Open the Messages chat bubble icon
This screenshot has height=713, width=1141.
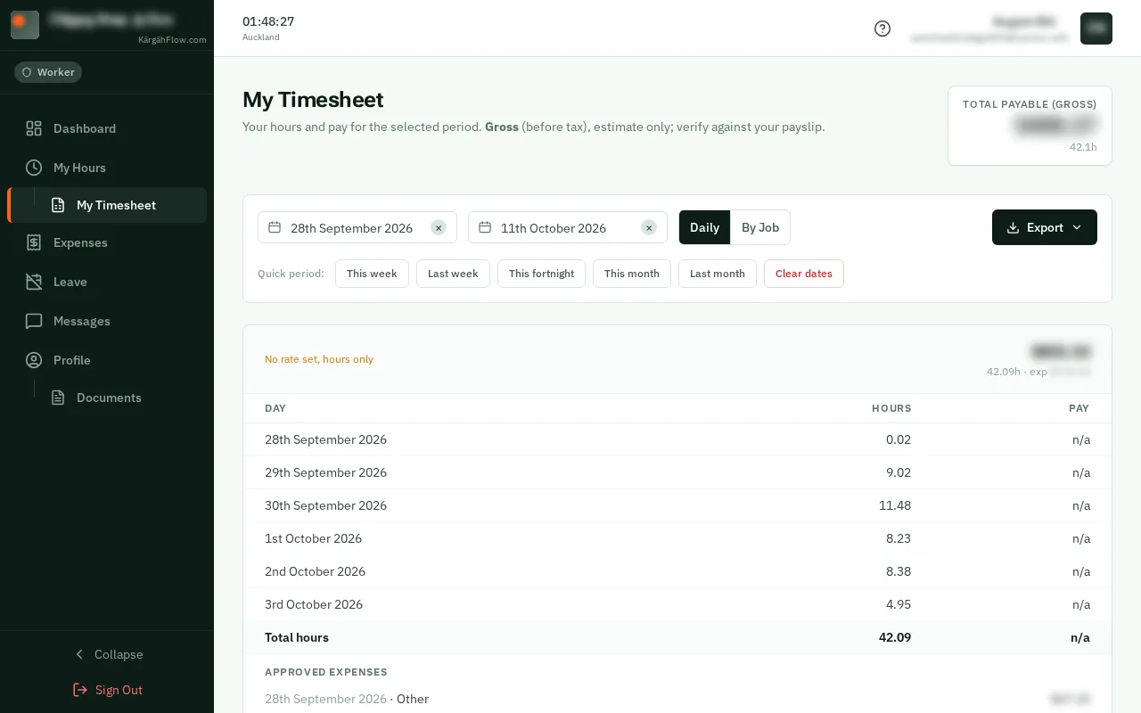[34, 321]
